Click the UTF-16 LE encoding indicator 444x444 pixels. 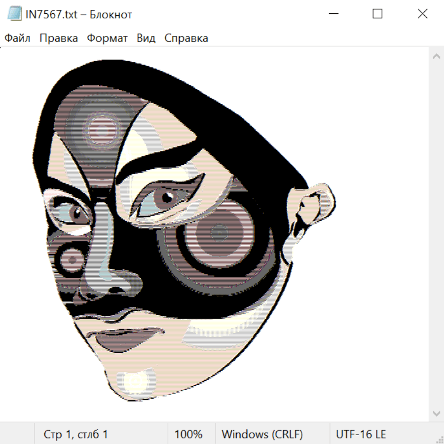click(x=361, y=435)
